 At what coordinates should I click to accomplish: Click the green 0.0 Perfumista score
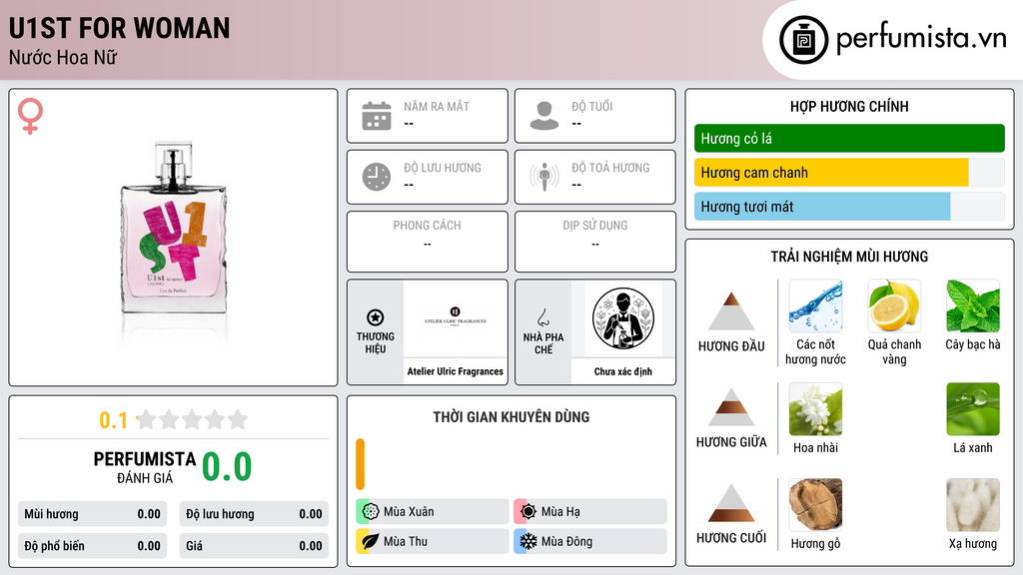(x=227, y=467)
